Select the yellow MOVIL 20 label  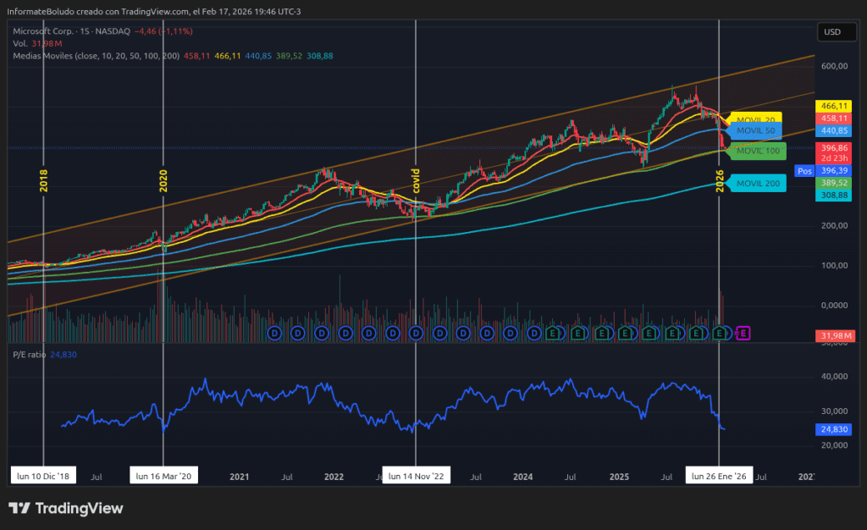(x=755, y=120)
